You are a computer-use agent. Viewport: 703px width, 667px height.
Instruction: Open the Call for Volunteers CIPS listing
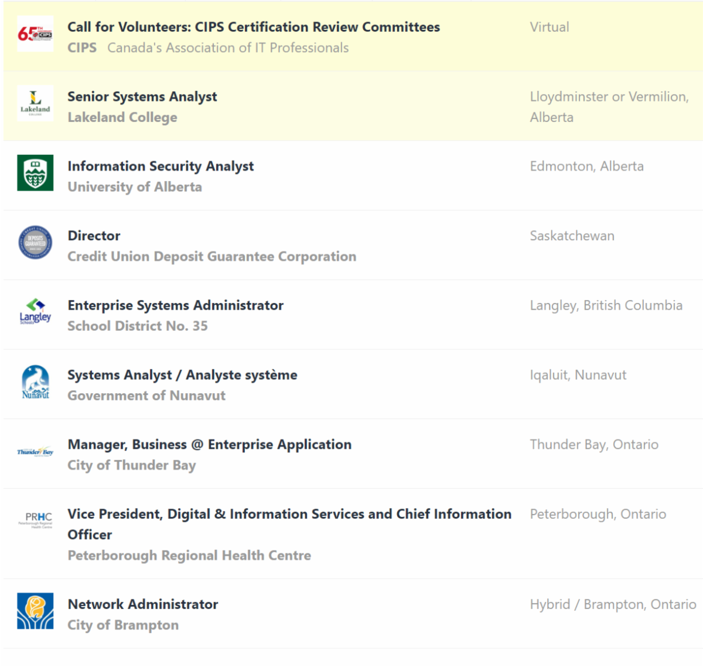pyautogui.click(x=253, y=27)
